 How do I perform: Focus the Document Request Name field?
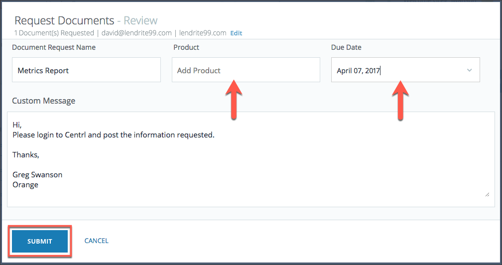point(87,70)
